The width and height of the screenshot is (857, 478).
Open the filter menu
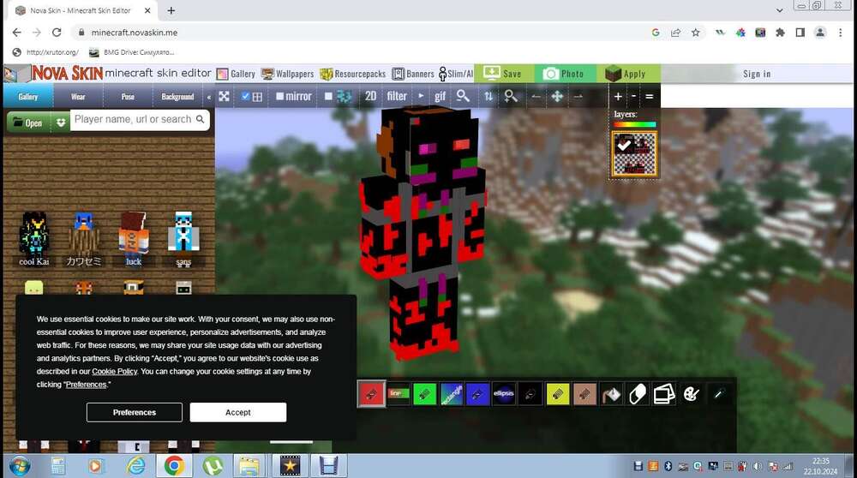(x=397, y=96)
